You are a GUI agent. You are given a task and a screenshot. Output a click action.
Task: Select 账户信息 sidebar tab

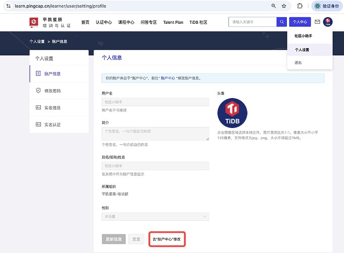[59, 74]
